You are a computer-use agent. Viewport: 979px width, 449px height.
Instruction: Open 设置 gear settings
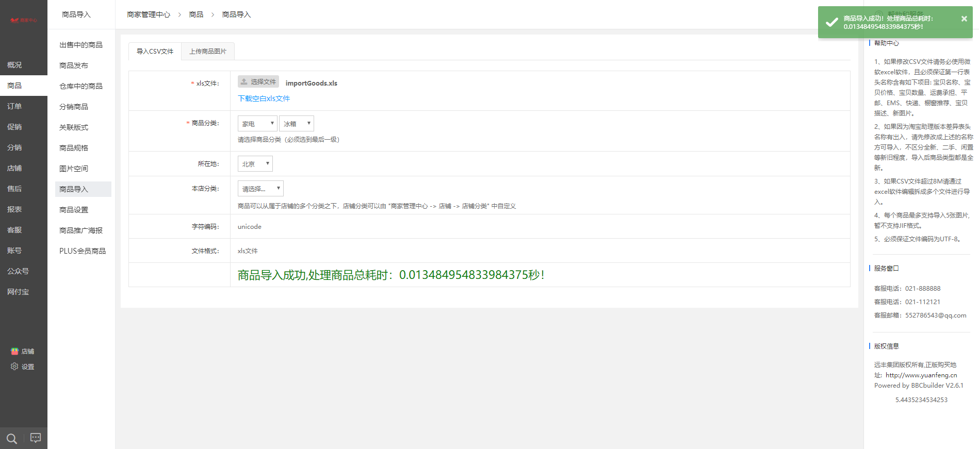[23, 367]
